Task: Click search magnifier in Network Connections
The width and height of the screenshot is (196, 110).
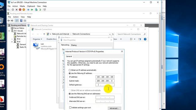Action: 145,34
